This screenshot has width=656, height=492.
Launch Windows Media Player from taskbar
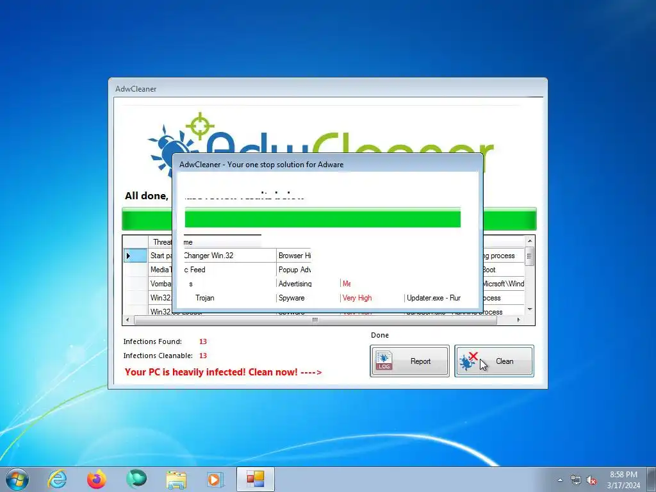tap(215, 479)
